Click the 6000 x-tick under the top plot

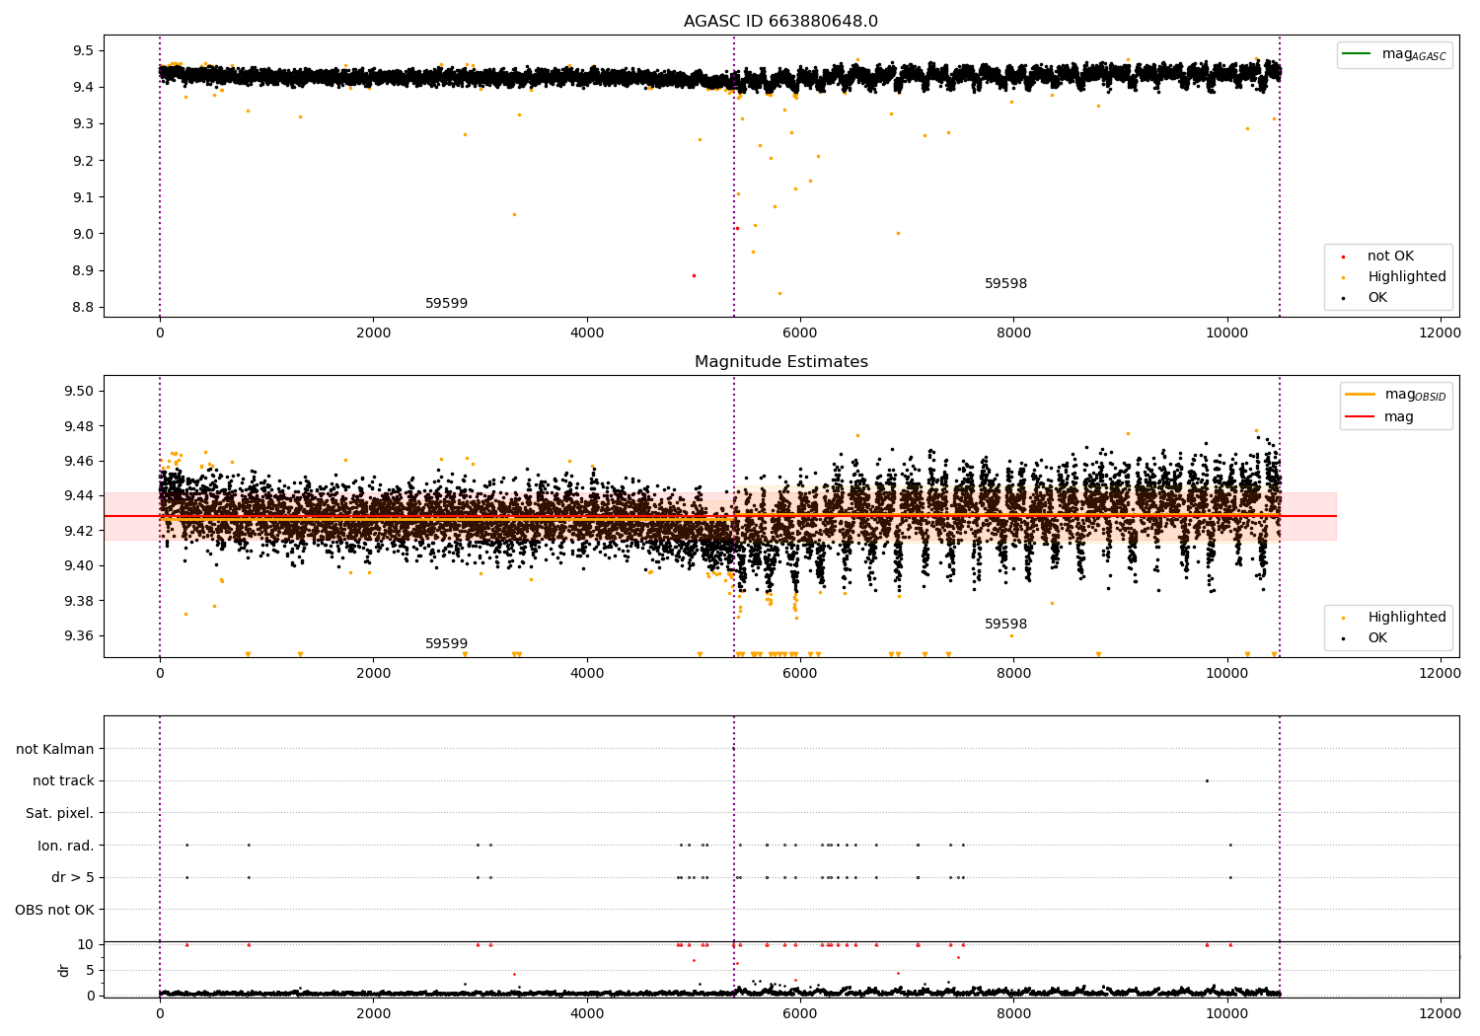tap(800, 333)
